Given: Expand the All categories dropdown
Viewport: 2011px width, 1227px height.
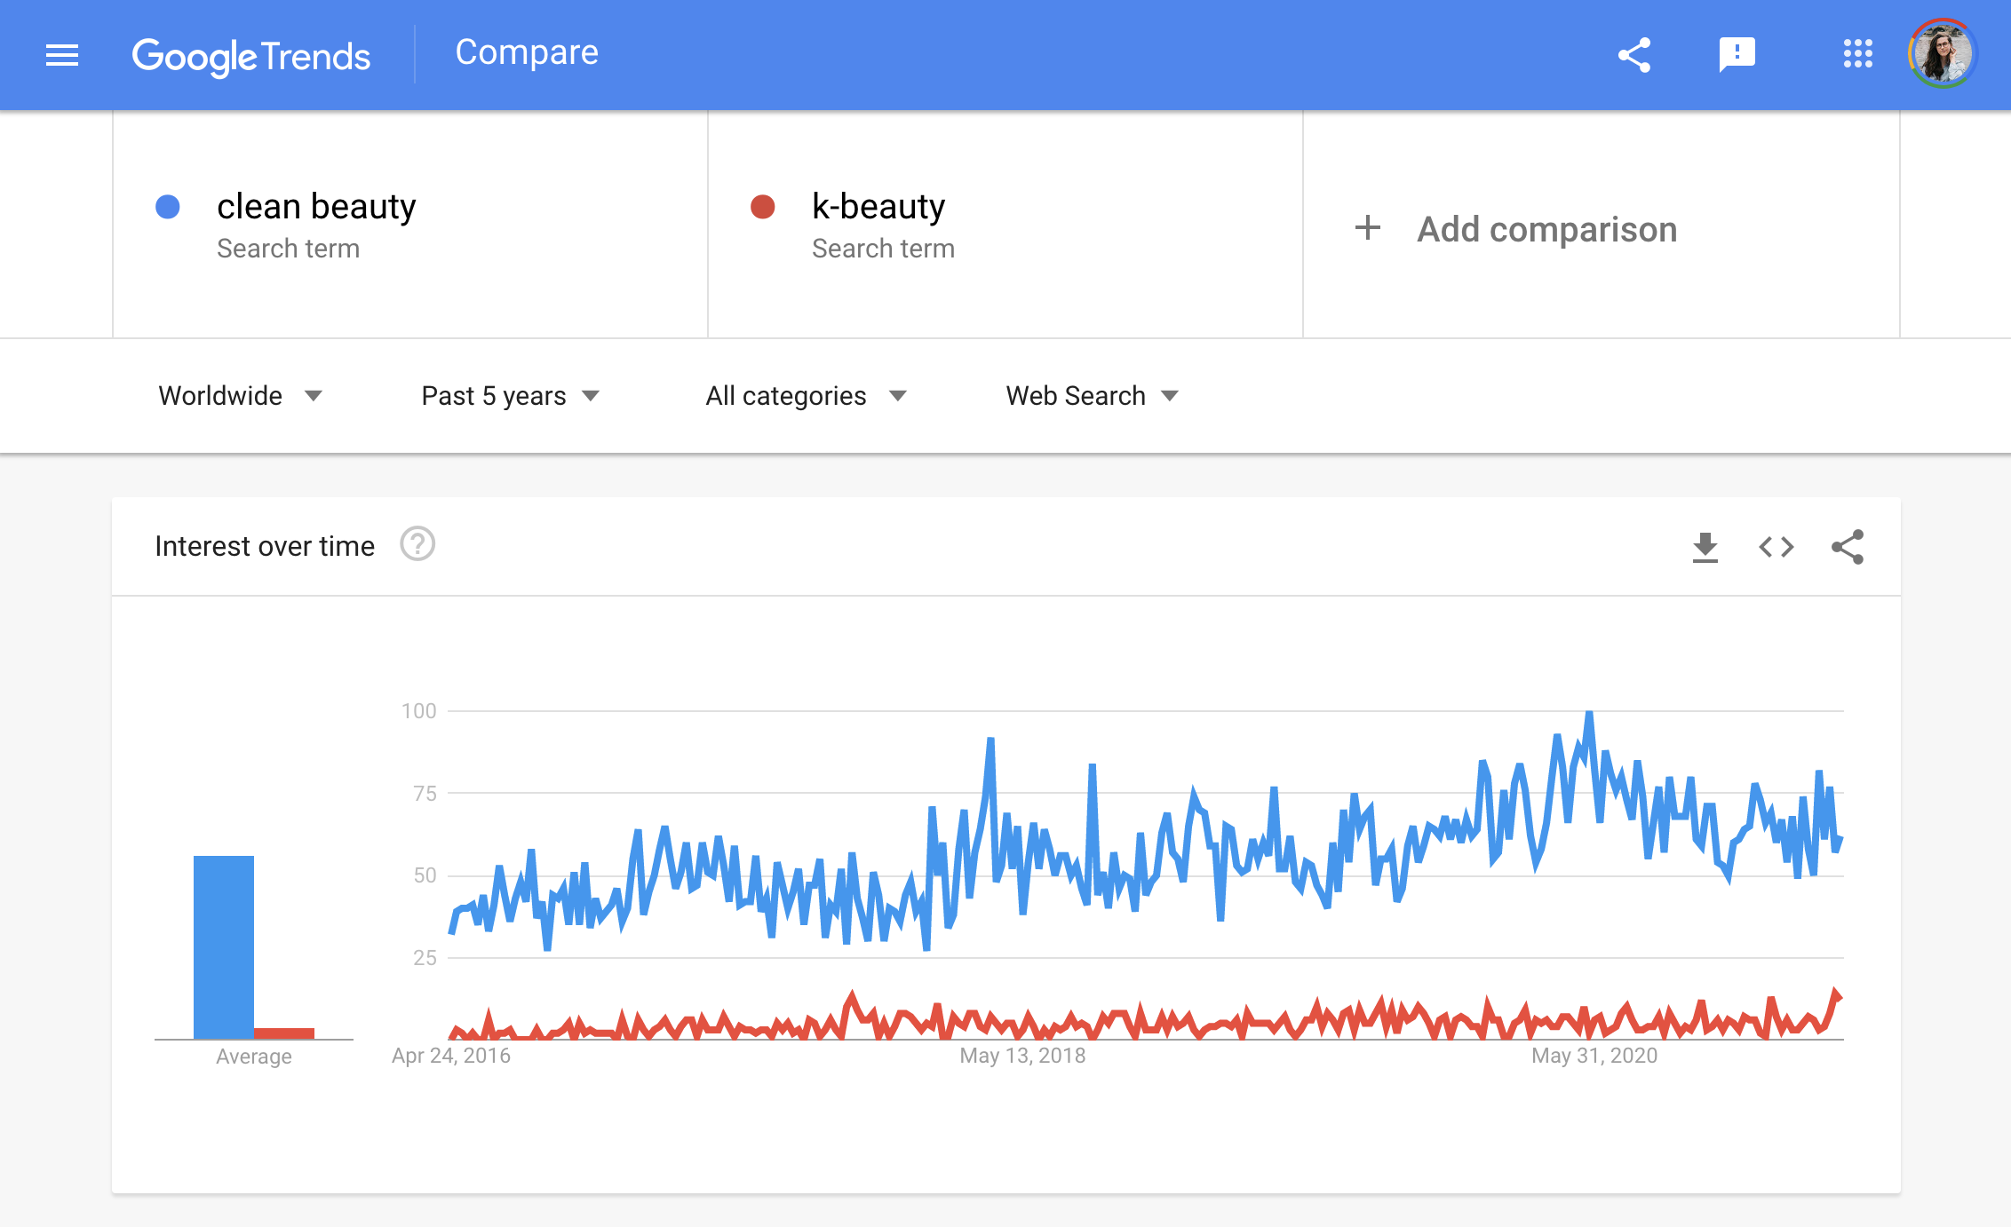Looking at the screenshot, I should point(806,396).
